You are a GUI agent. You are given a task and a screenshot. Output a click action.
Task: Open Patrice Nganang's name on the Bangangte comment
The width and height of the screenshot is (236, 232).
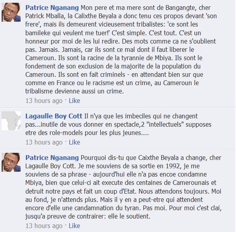52,8
